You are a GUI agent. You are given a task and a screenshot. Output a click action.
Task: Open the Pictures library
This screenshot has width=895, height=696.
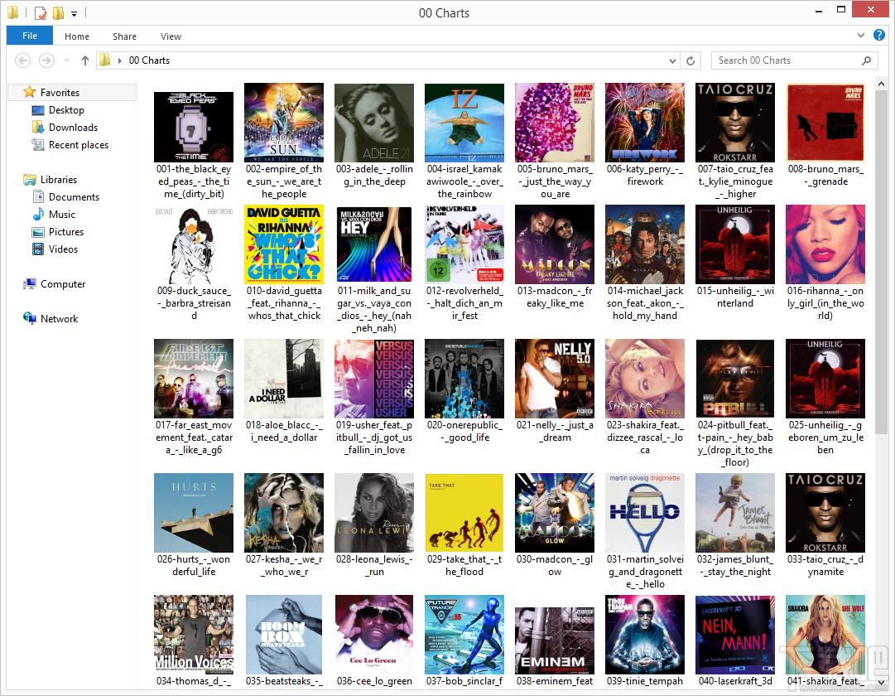click(65, 232)
